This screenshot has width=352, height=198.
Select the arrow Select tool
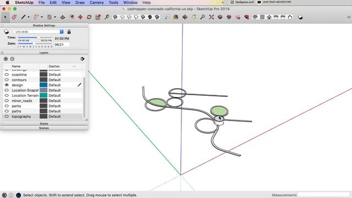[5, 17]
